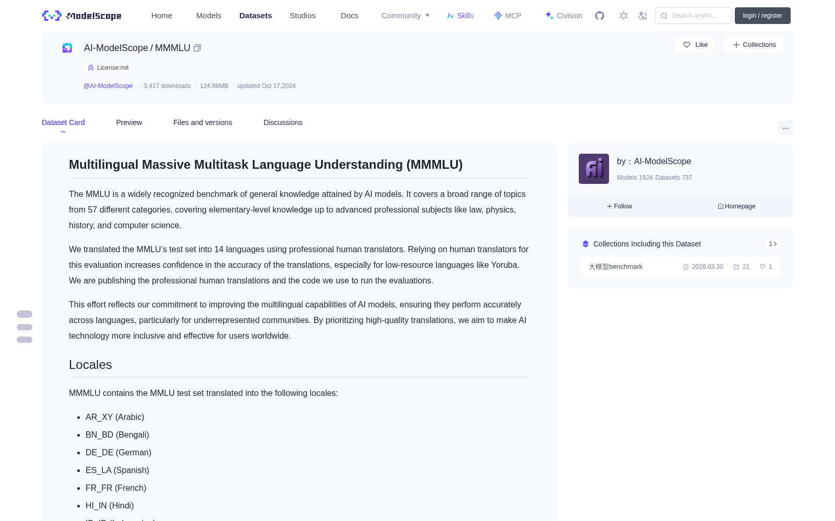Viewport: 835px width, 521px height.
Task: Click the AI-ModelScope organization avatar
Action: point(594,169)
